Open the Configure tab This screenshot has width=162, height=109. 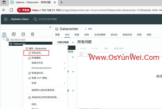click(x=77, y=35)
